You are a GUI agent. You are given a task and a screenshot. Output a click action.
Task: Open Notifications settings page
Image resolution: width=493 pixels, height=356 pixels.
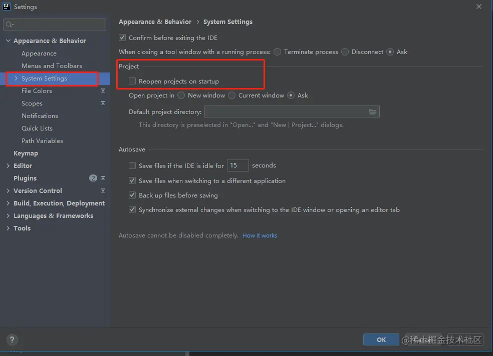(40, 115)
